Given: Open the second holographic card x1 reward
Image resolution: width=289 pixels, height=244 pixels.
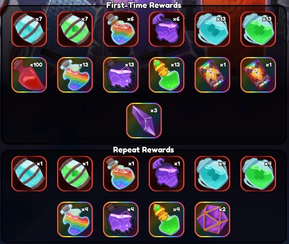Looking at the screenshot, I should (258, 75).
